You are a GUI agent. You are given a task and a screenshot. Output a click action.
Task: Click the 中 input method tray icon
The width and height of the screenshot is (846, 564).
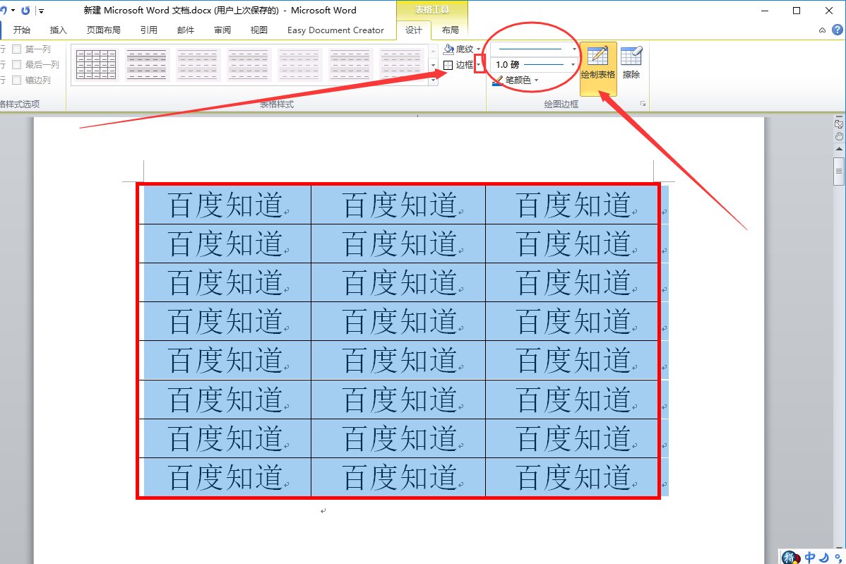[810, 558]
